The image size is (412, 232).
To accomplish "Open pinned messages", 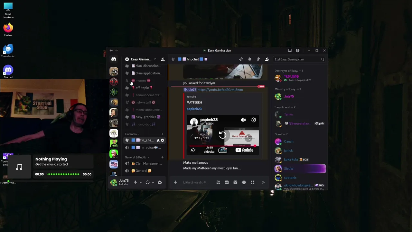I will click(258, 59).
